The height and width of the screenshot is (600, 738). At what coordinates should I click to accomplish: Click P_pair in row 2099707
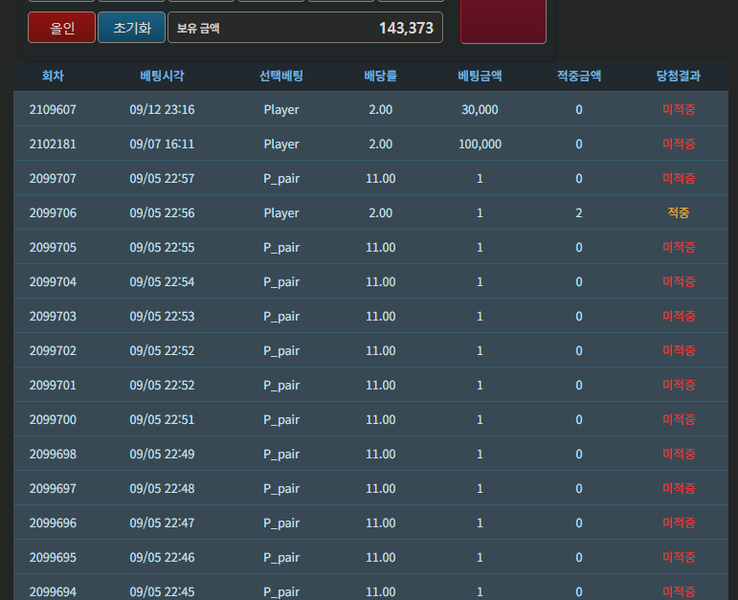click(281, 178)
